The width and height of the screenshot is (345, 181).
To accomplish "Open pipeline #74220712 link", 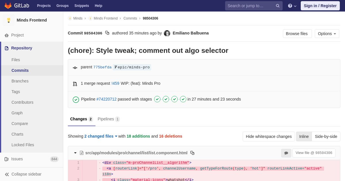I will pos(106,99).
